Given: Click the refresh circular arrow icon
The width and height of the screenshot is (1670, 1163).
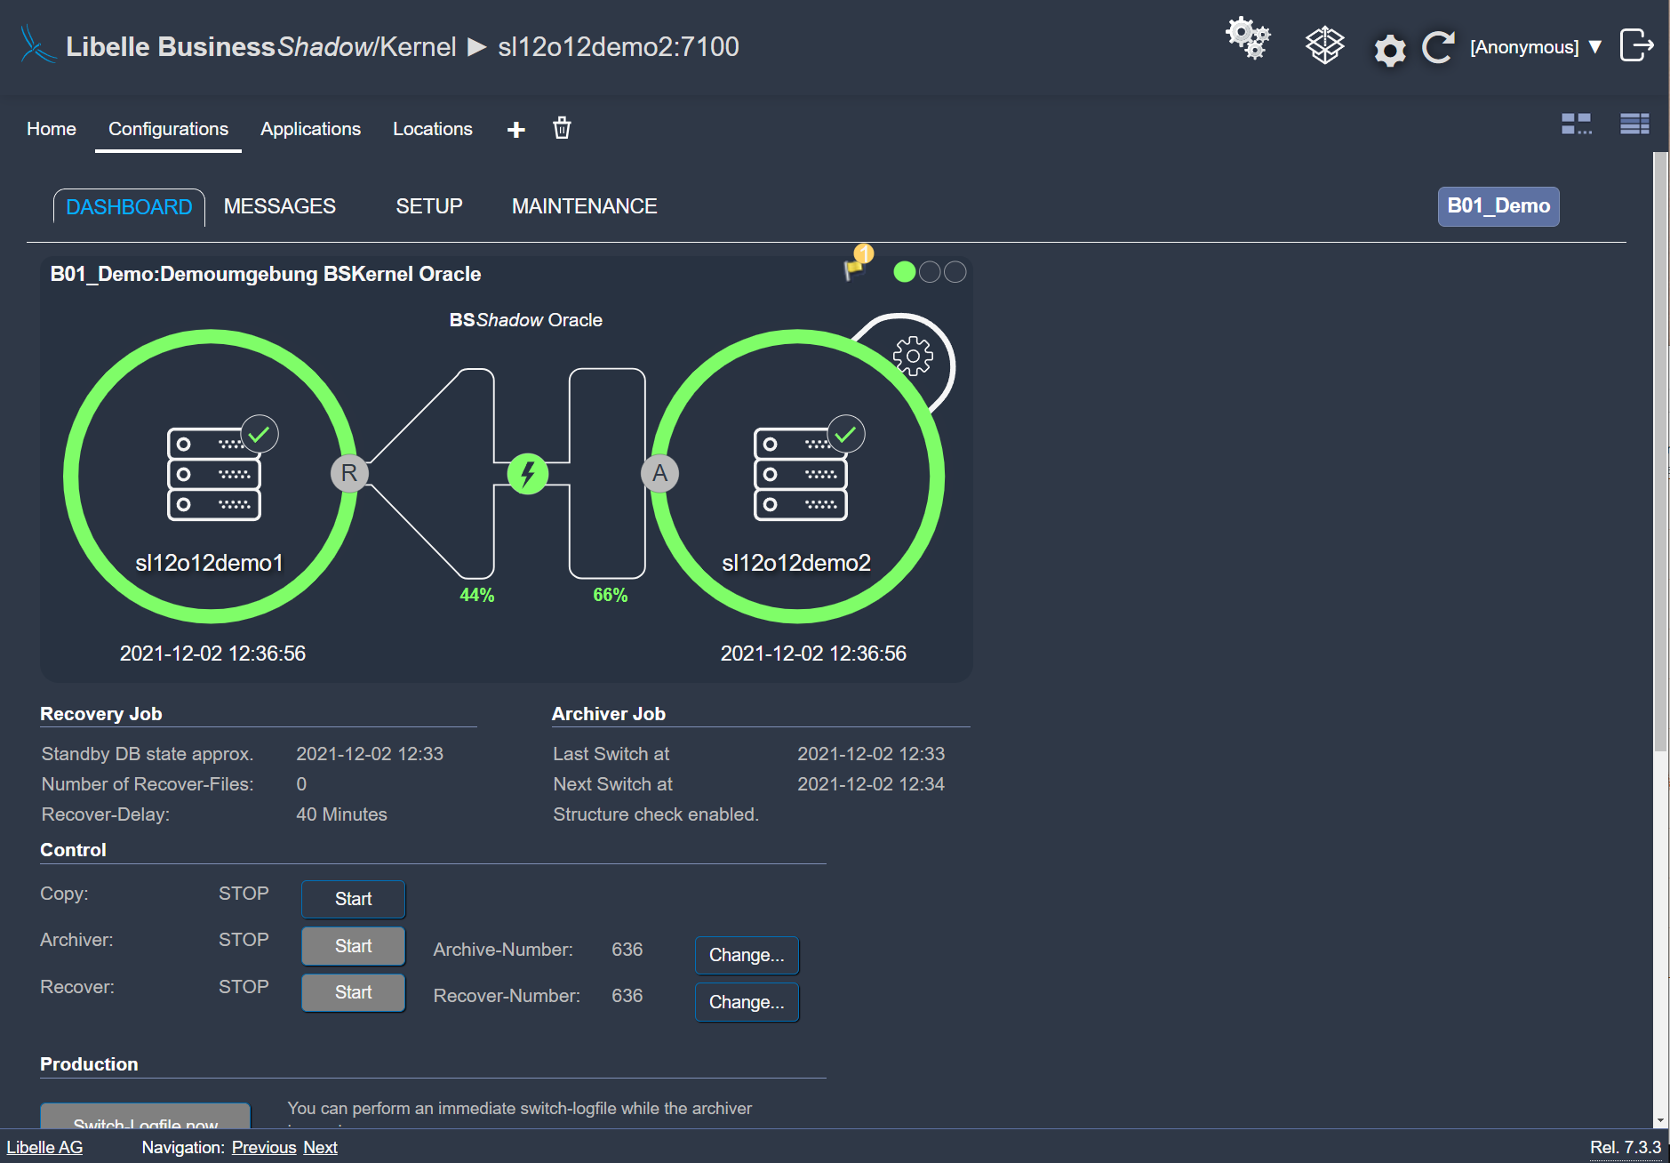Looking at the screenshot, I should (x=1438, y=46).
